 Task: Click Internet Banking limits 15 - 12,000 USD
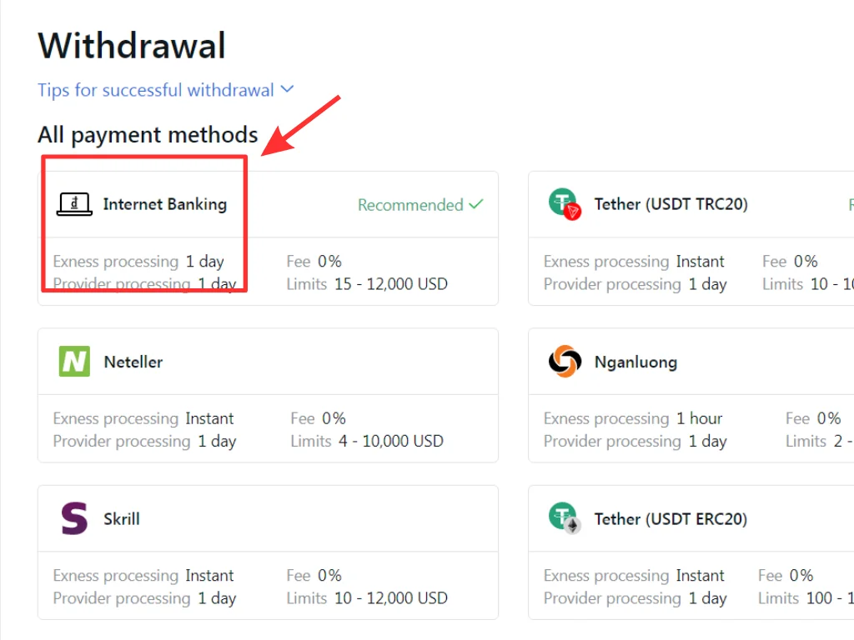coord(390,284)
